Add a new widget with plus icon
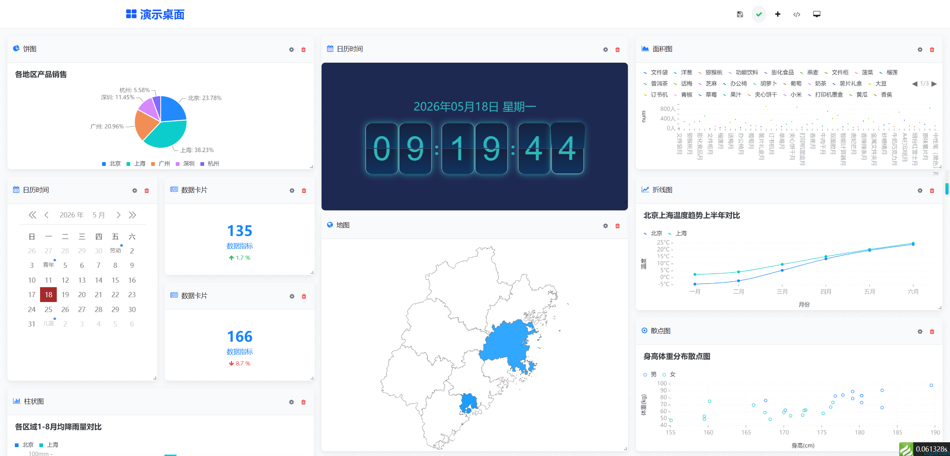The width and height of the screenshot is (950, 456). [778, 14]
